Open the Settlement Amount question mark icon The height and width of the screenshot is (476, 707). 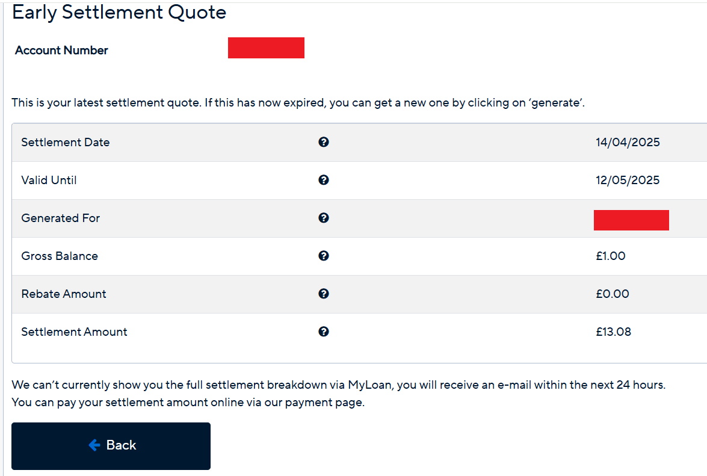point(323,332)
